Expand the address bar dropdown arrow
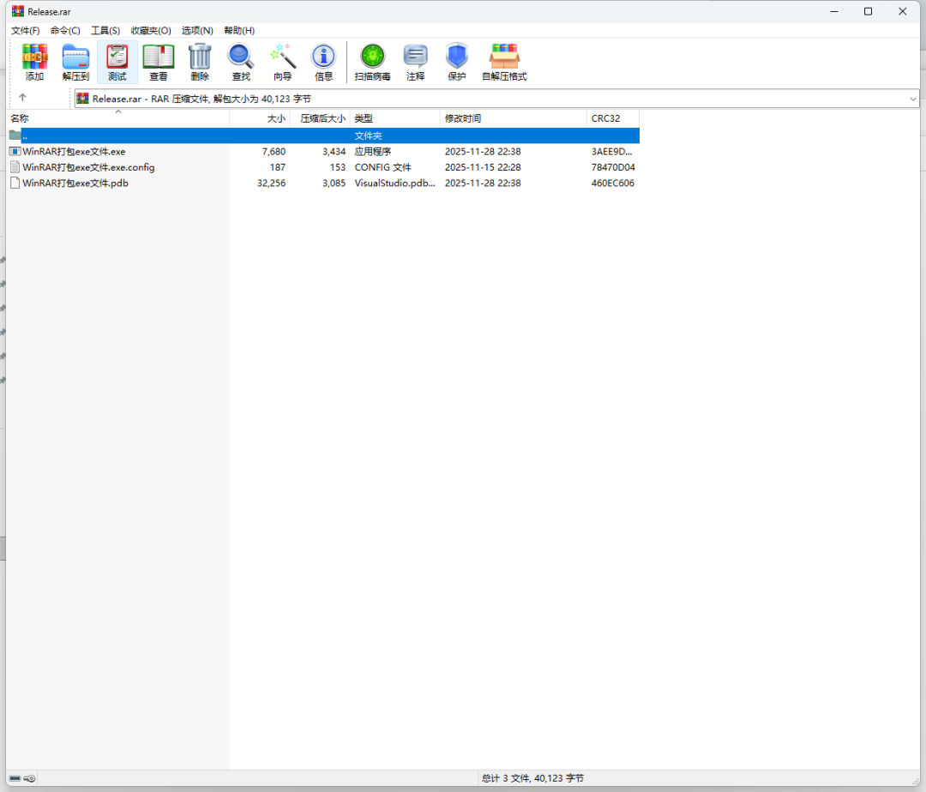The image size is (926, 792). pos(912,99)
